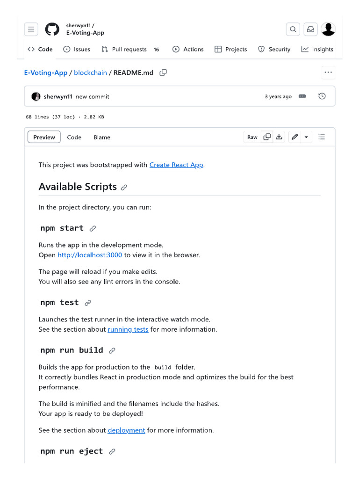The width and height of the screenshot is (359, 479).
Task: Switch to Preview view
Action: point(44,137)
